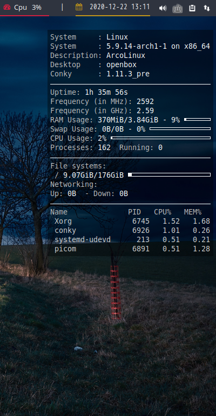The height and width of the screenshot is (416, 216).
Task: Click the MEM% column header
Action: point(193,212)
